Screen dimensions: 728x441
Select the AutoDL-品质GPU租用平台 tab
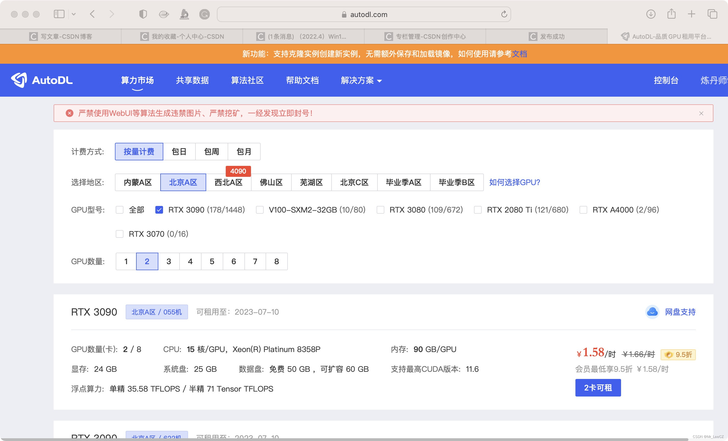coord(668,36)
